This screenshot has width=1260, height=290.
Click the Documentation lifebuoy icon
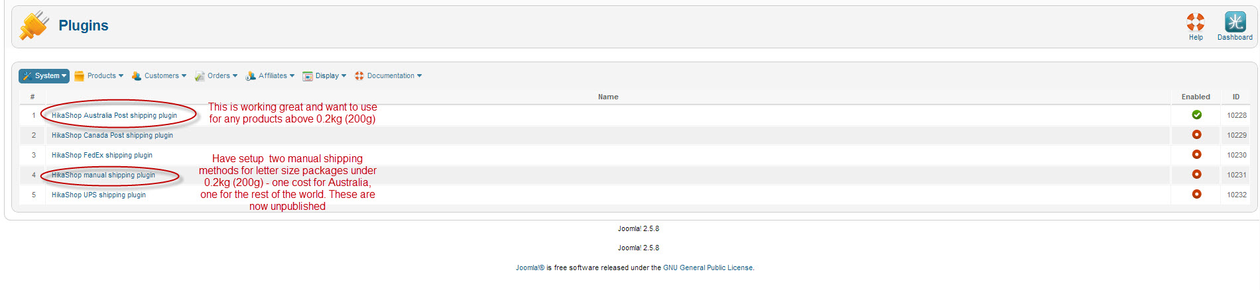click(359, 76)
